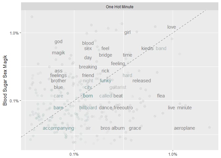Viewport: 221px width, 158px height.
Task: Click the "kiedis" word label
Action: click(x=147, y=48)
